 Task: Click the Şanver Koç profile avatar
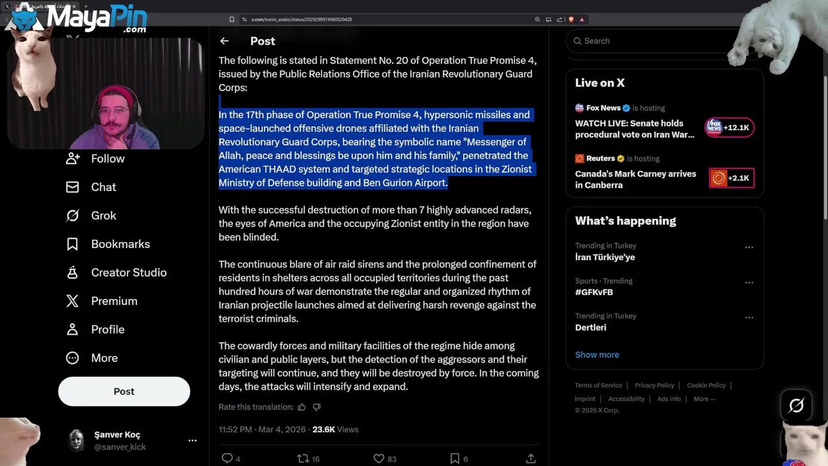coord(76,440)
